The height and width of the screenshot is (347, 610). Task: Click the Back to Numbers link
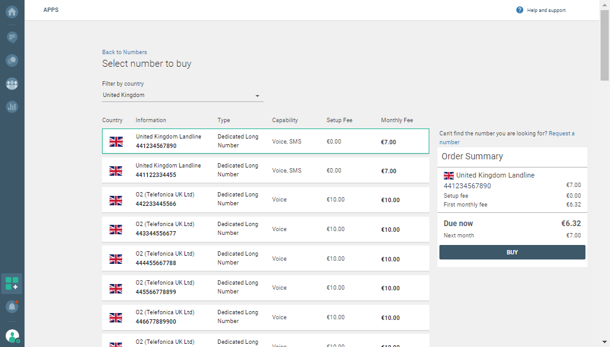(125, 52)
